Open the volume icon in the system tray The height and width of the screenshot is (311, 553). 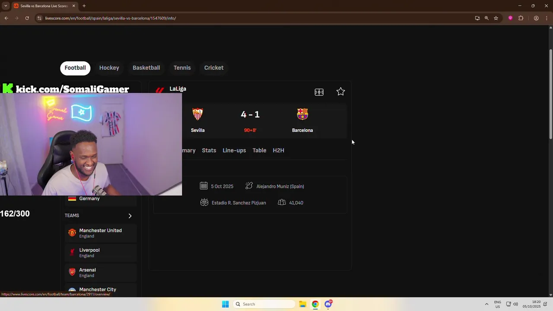click(515, 304)
